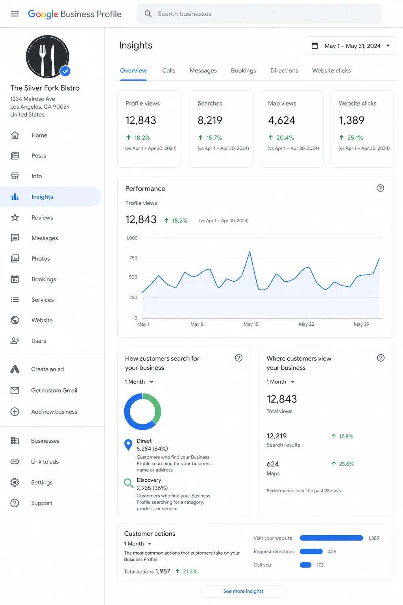The height and width of the screenshot is (605, 403).
Task: Click the "12,219" search results value
Action: coord(277,436)
